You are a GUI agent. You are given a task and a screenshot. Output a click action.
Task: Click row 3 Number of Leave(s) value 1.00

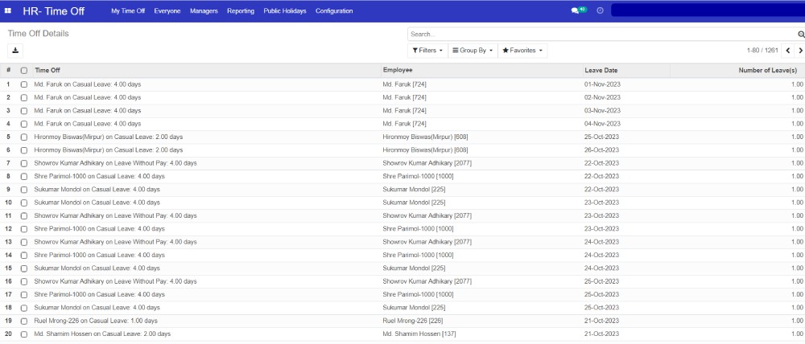pyautogui.click(x=797, y=110)
